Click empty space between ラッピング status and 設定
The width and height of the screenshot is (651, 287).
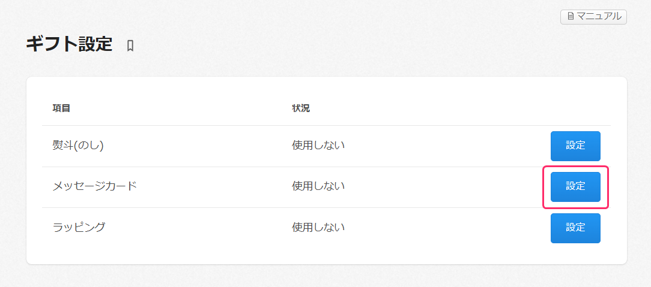[x=444, y=228]
